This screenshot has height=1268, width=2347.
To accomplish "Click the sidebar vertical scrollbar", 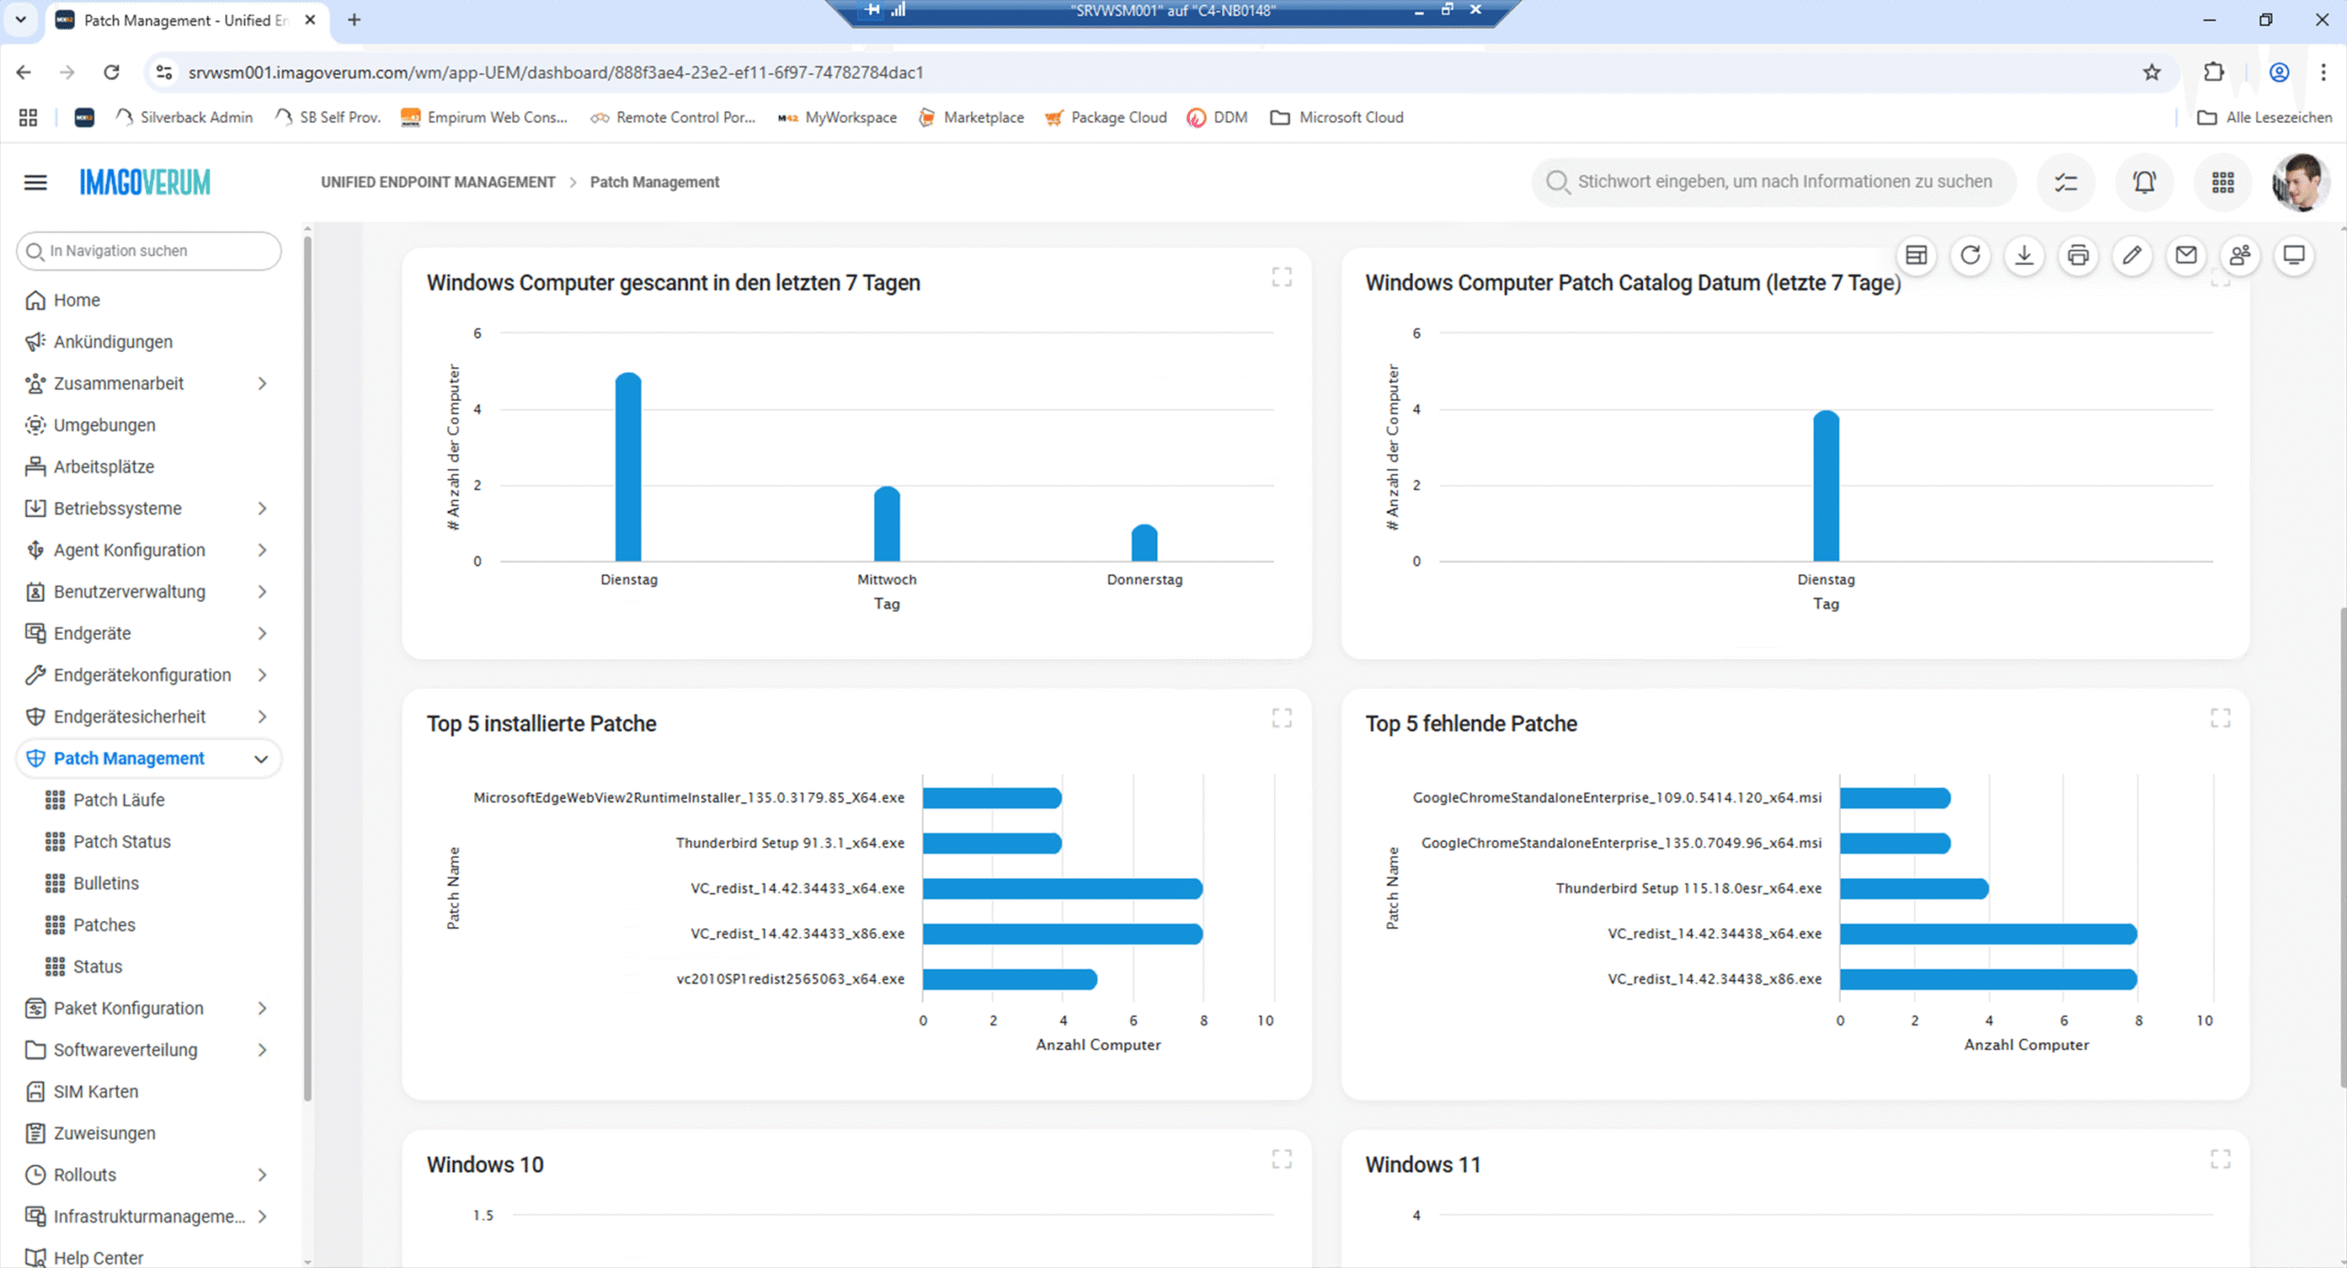I will [307, 669].
